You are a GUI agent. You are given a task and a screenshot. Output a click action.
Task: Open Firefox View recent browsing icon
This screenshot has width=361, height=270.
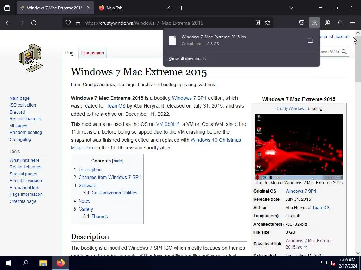[7, 8]
